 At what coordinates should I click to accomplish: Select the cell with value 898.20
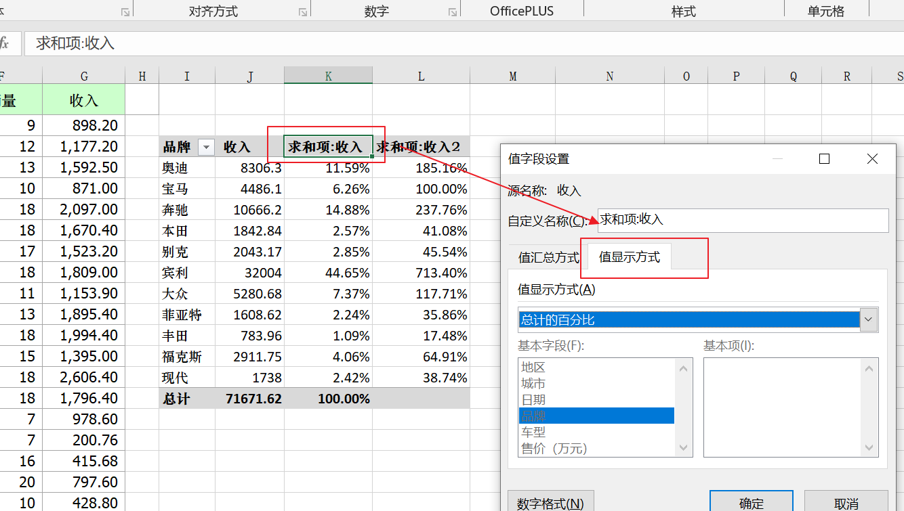(84, 125)
